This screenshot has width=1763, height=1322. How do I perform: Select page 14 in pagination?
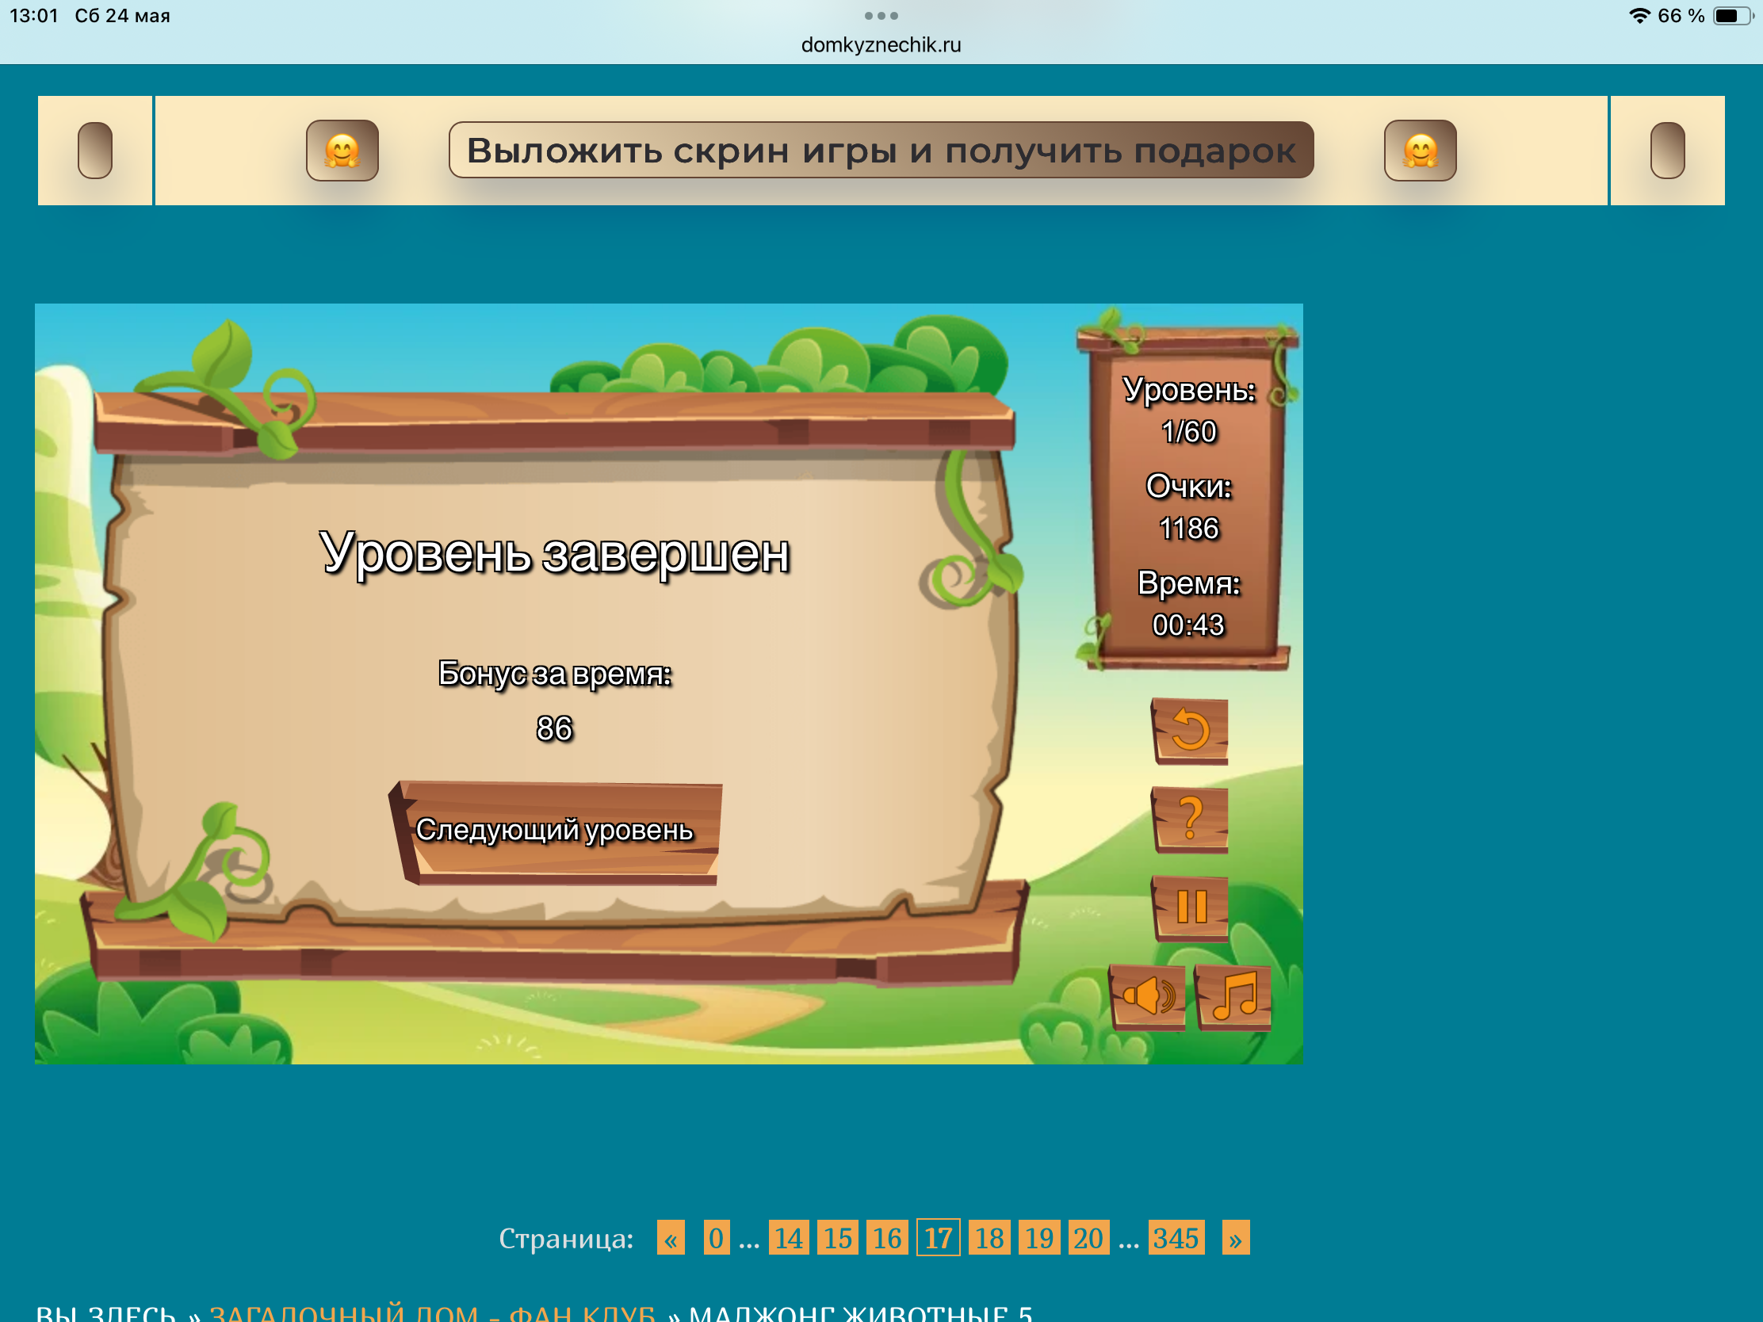click(x=788, y=1237)
